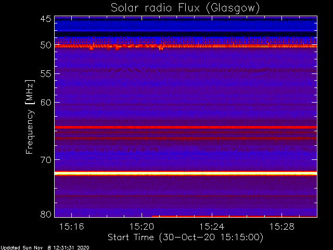Click the "Updated Sun Nov 8 12:31:31 2020" timestamp

[x=45, y=248]
